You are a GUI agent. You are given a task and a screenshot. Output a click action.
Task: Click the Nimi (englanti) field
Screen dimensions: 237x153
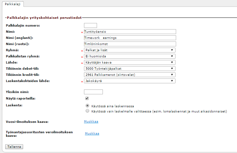point(130,38)
